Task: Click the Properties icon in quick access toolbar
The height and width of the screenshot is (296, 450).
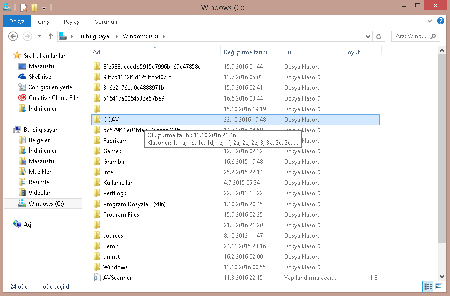Action: (x=24, y=8)
